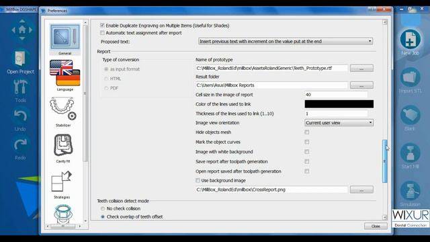Open the Proposed text dropdown
The image size is (430, 242).
point(286,41)
